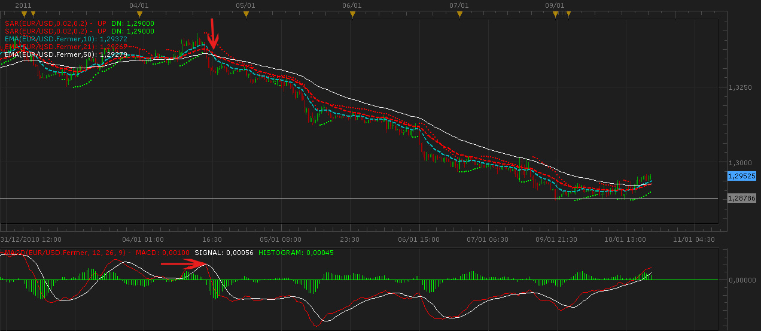Click the red down arrow annotation on the price chart
The width and height of the screenshot is (761, 331).
pyautogui.click(x=212, y=34)
